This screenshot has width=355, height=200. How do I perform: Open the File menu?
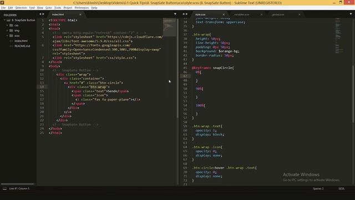point(3,8)
